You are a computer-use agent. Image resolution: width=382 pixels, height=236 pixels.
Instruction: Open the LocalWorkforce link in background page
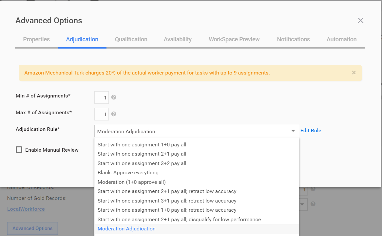(x=26, y=209)
